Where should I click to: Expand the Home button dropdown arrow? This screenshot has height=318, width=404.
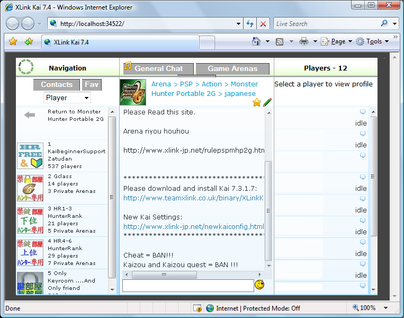click(x=267, y=41)
